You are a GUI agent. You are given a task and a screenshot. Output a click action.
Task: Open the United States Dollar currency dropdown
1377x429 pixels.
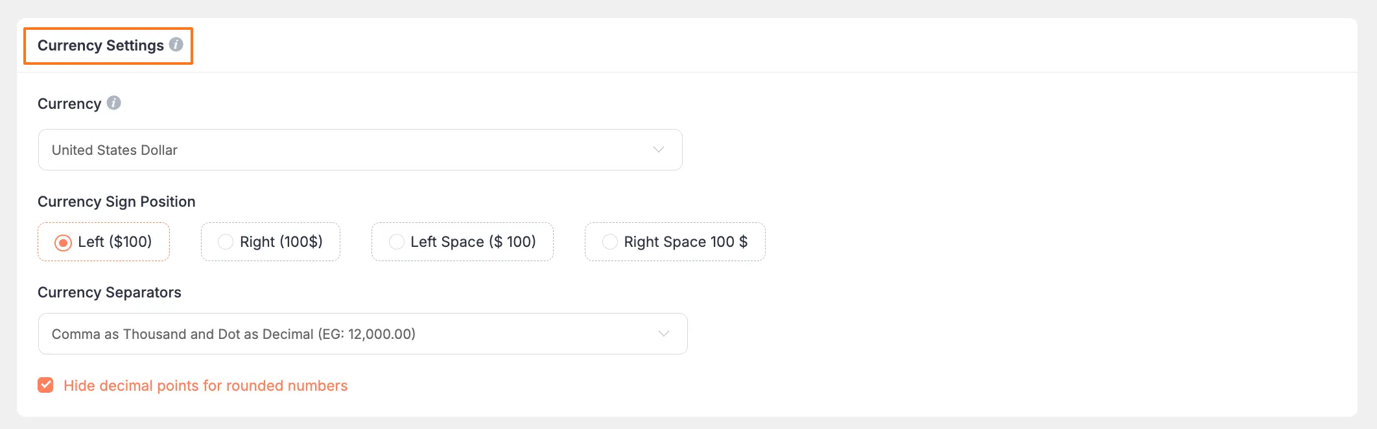pos(360,150)
